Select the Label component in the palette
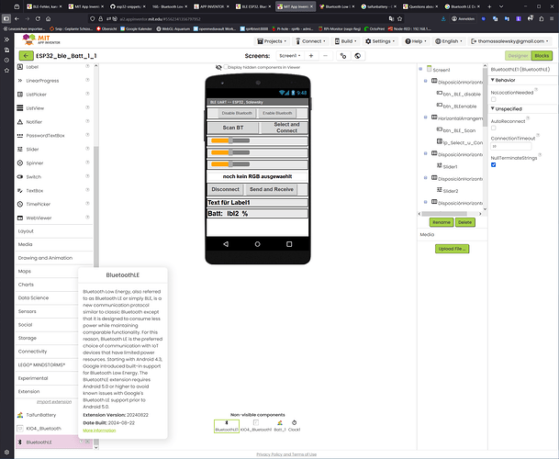 click(x=32, y=67)
